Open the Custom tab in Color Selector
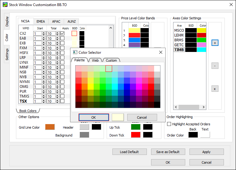This screenshot has width=236, height=170. point(111,60)
